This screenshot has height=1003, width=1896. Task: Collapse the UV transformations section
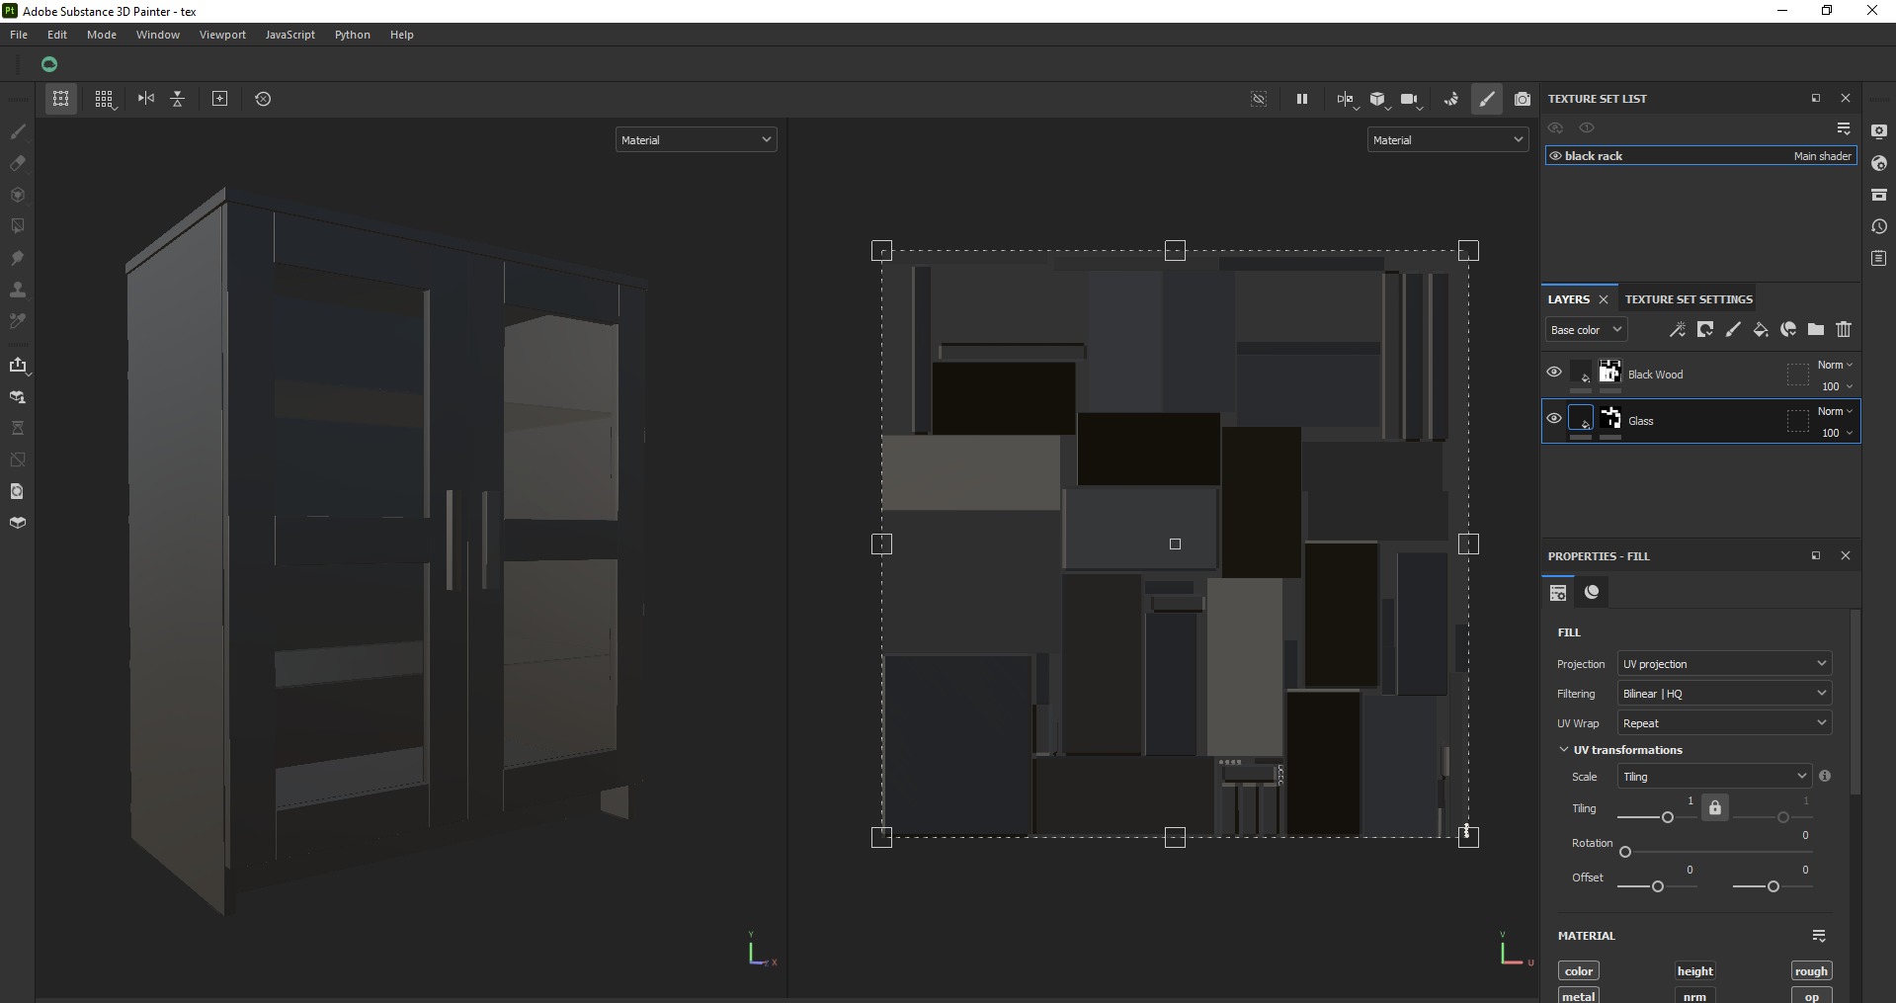pos(1564,750)
